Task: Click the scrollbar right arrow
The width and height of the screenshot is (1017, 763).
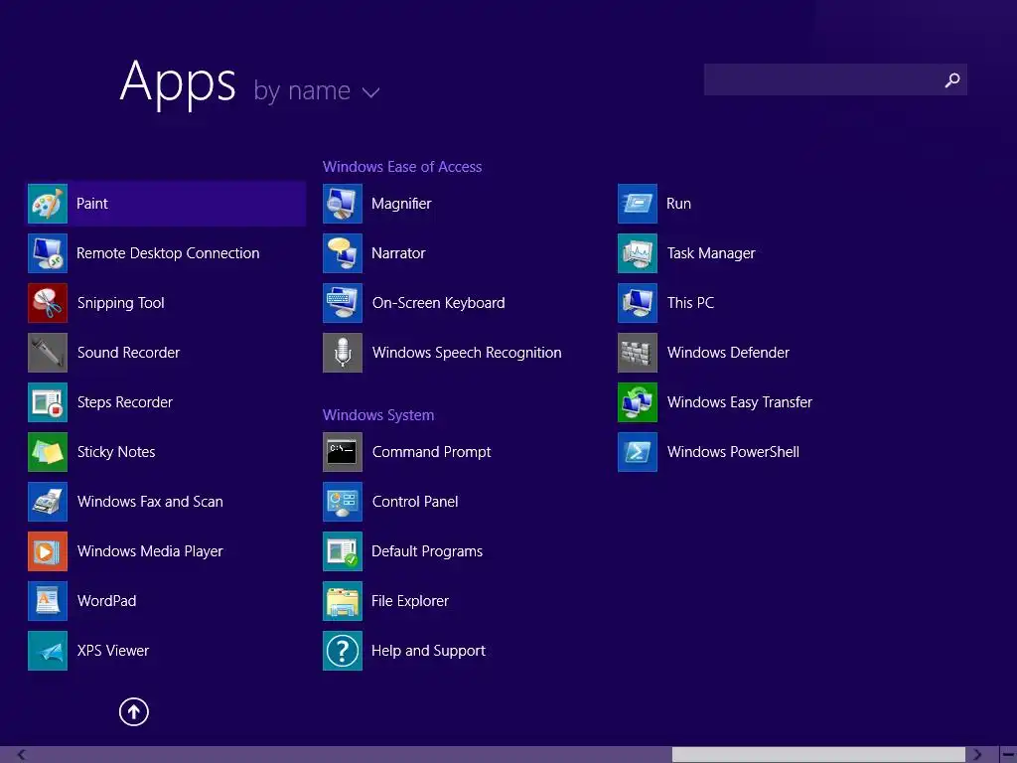Action: 977,755
